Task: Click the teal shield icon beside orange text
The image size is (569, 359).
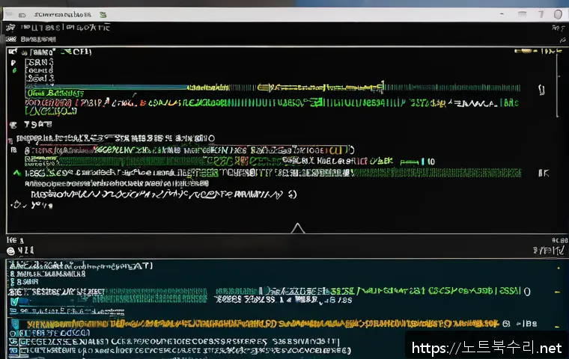Action: pyautogui.click(x=15, y=324)
